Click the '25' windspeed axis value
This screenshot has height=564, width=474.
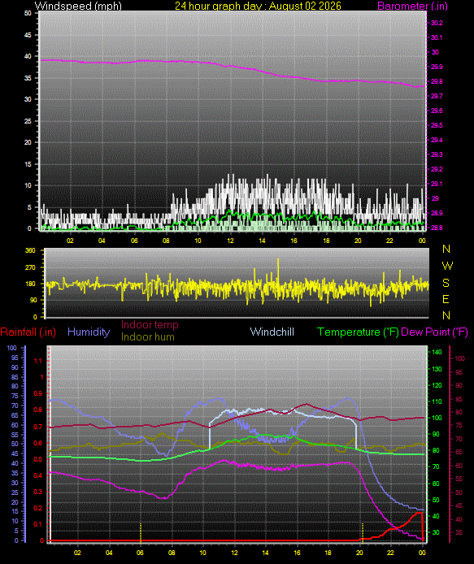tap(28, 121)
